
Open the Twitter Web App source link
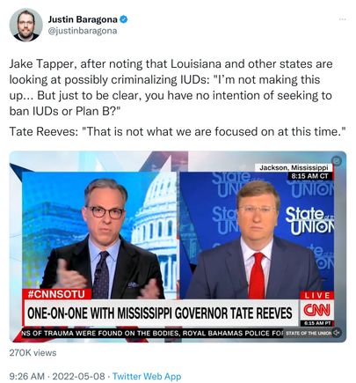pos(147,376)
